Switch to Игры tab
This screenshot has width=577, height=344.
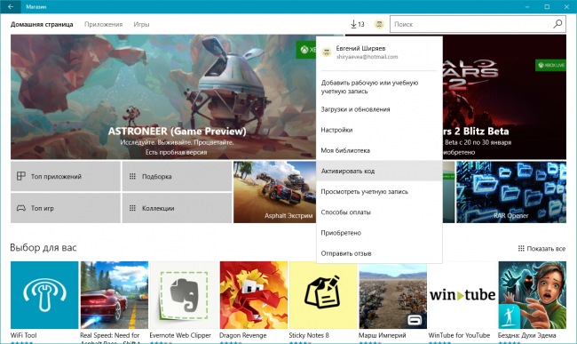point(141,24)
